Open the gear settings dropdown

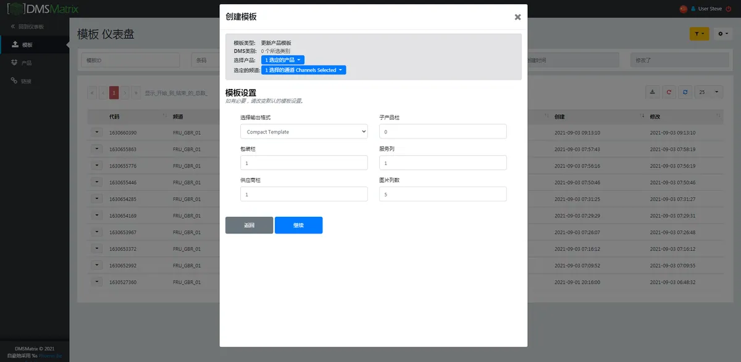pos(722,34)
